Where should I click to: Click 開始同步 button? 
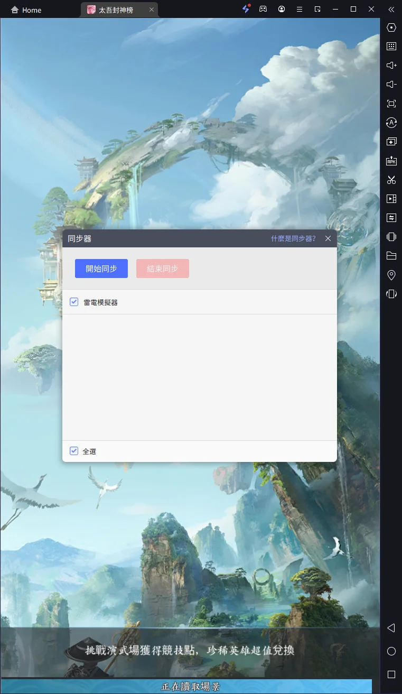coord(101,269)
